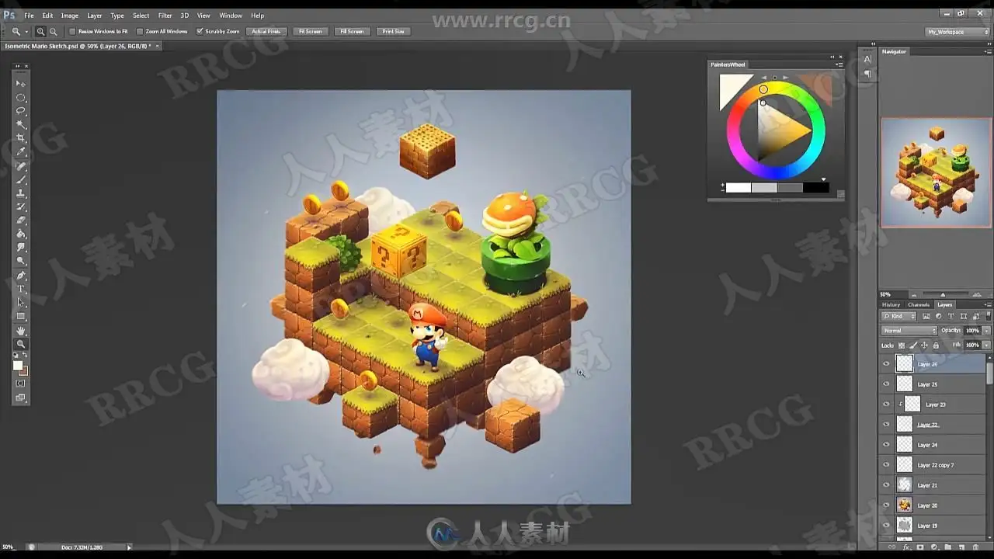Select the Zoom tool in the toolbox

pos(21,344)
